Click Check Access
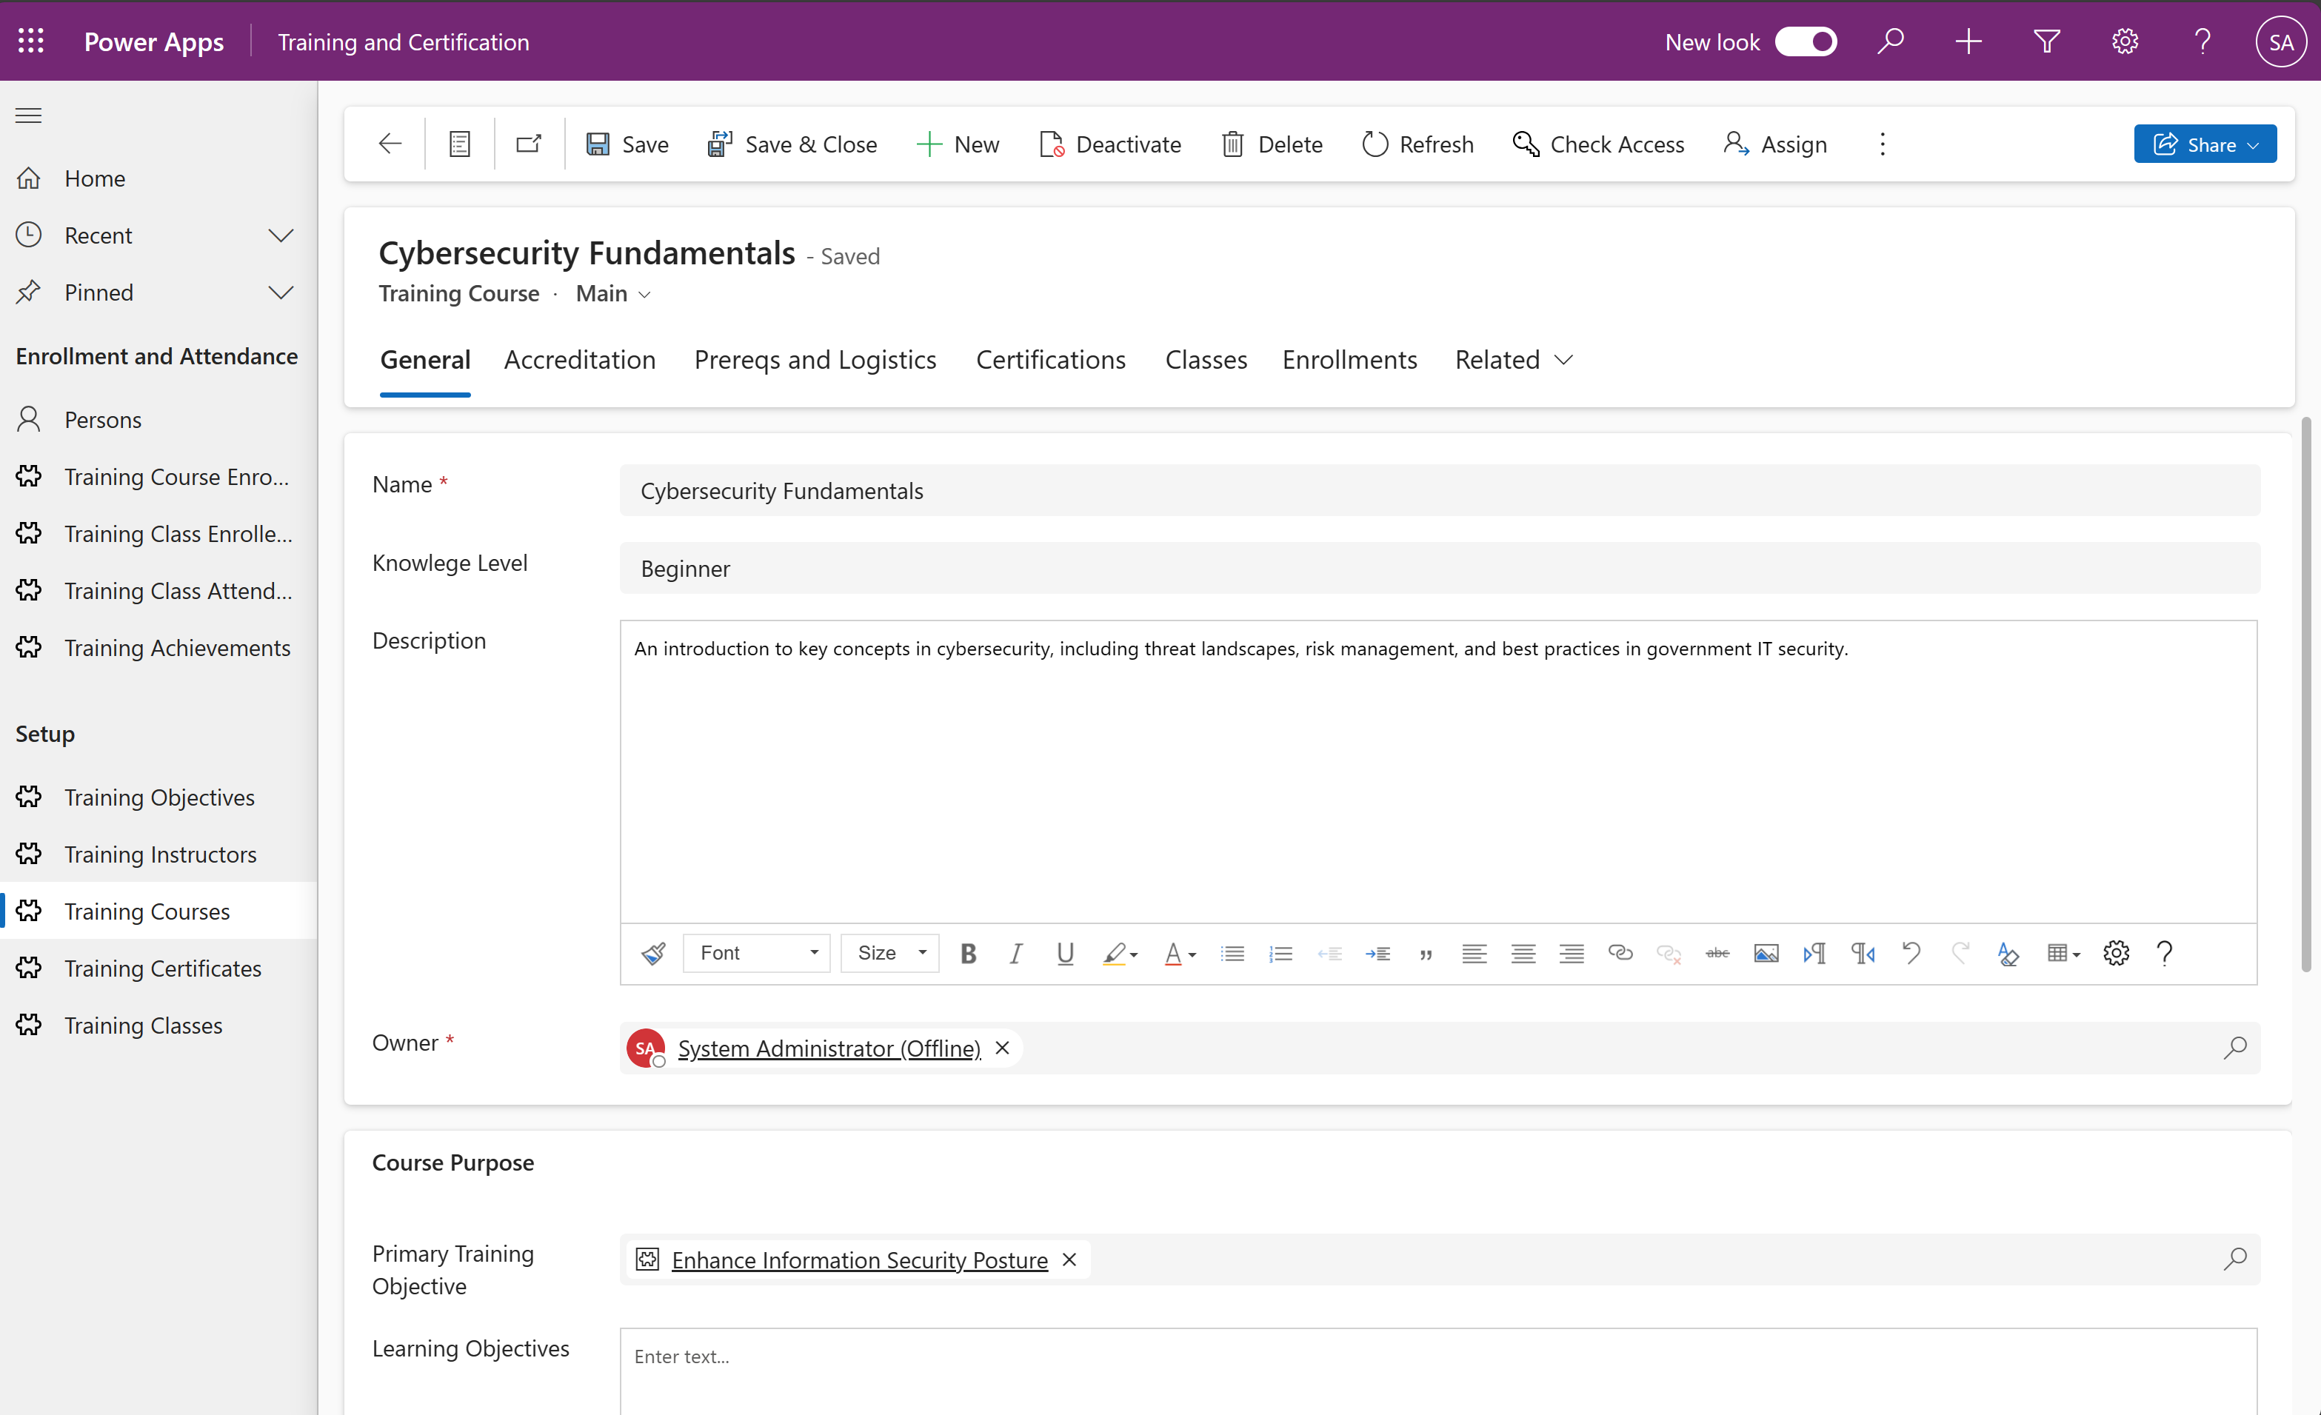This screenshot has height=1415, width=2321. pos(1598,144)
